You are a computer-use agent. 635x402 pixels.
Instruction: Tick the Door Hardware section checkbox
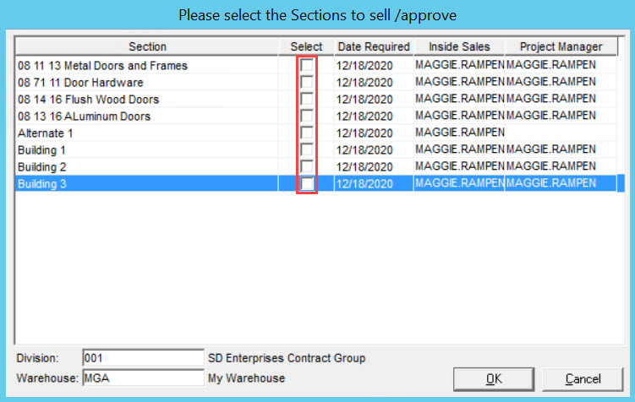[x=307, y=82]
